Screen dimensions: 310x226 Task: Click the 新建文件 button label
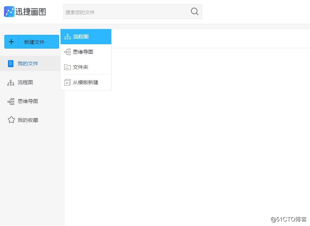[x=34, y=42]
